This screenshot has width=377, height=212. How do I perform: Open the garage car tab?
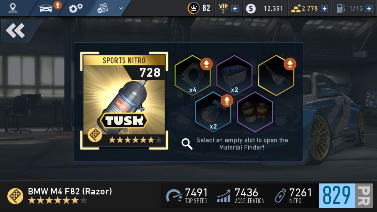[46, 8]
